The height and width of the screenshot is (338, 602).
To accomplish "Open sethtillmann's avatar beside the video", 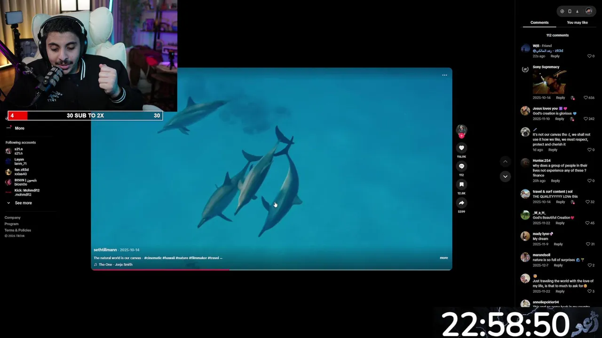I will click(461, 129).
